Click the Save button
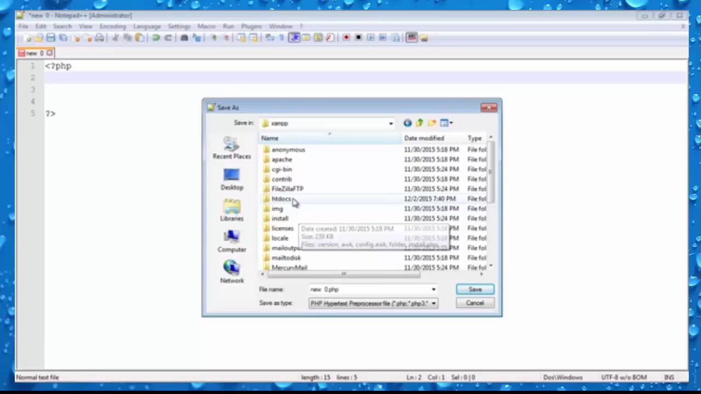The width and height of the screenshot is (701, 394). 475,289
